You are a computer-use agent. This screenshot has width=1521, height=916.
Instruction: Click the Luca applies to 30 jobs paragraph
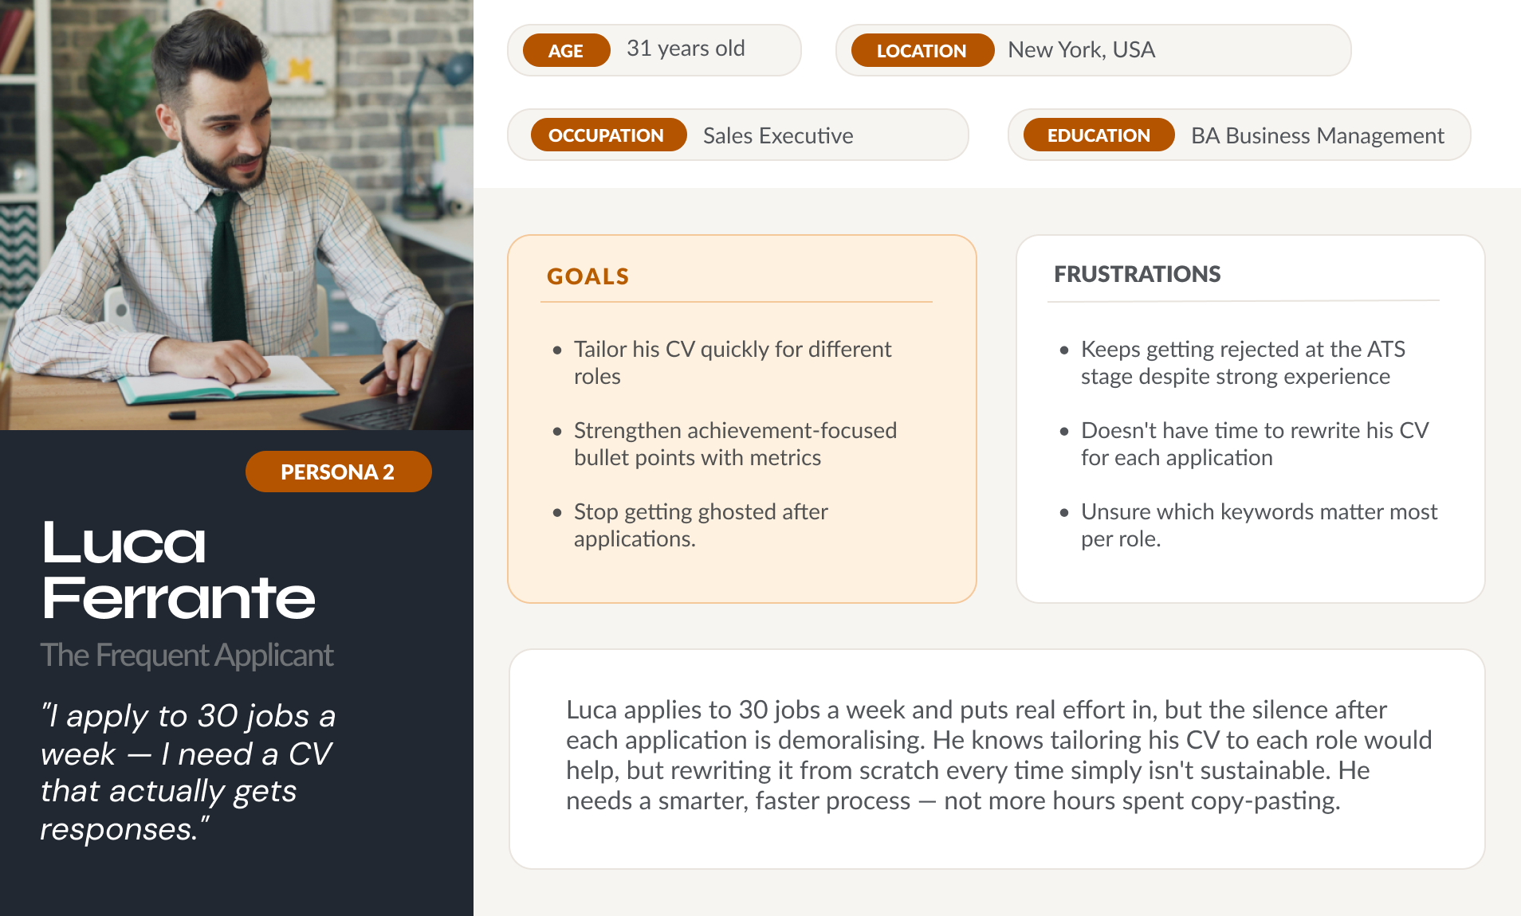click(x=998, y=754)
